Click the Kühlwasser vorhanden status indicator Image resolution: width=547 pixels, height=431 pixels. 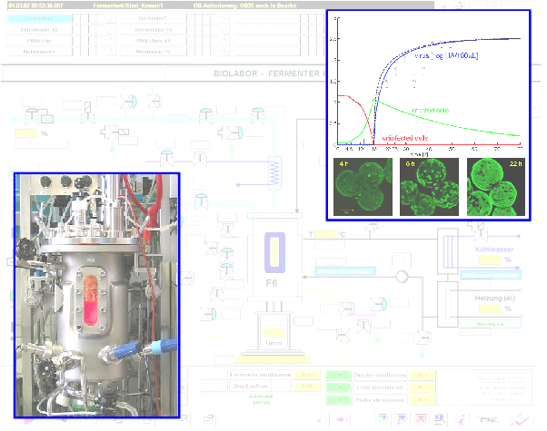click(491, 275)
